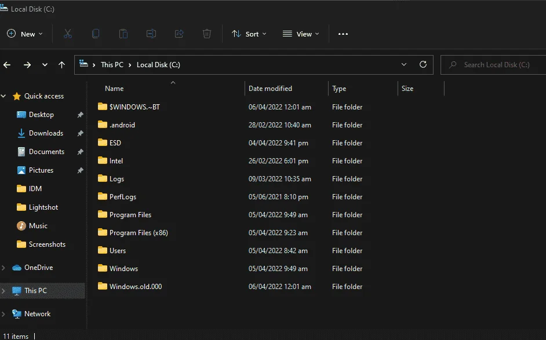
Task: Click the pin icon beside Downloads
Action: pyautogui.click(x=80, y=133)
